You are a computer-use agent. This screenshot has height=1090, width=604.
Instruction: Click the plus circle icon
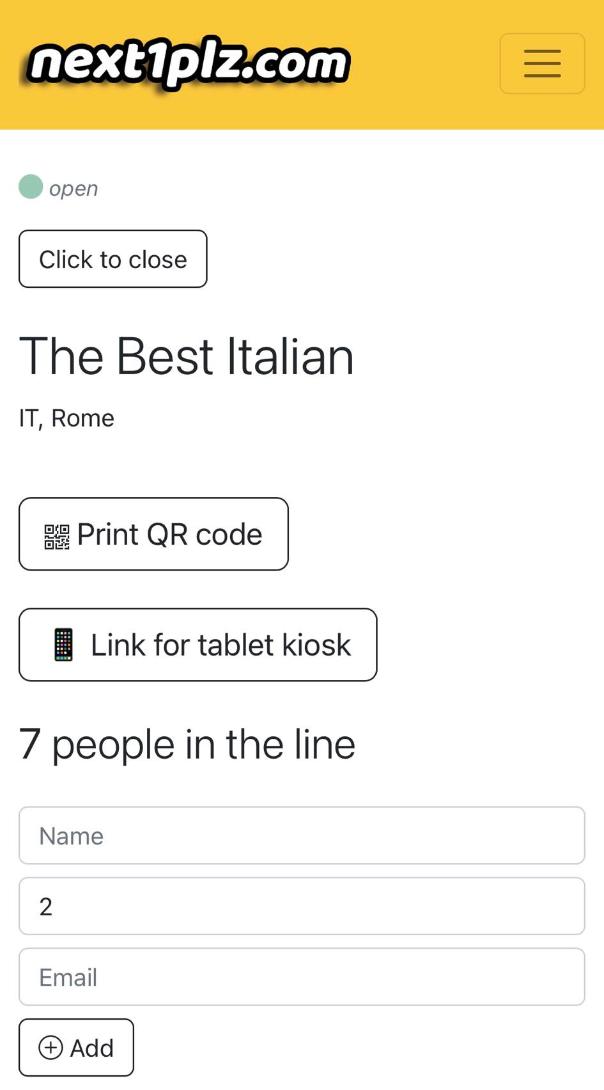(x=50, y=1048)
